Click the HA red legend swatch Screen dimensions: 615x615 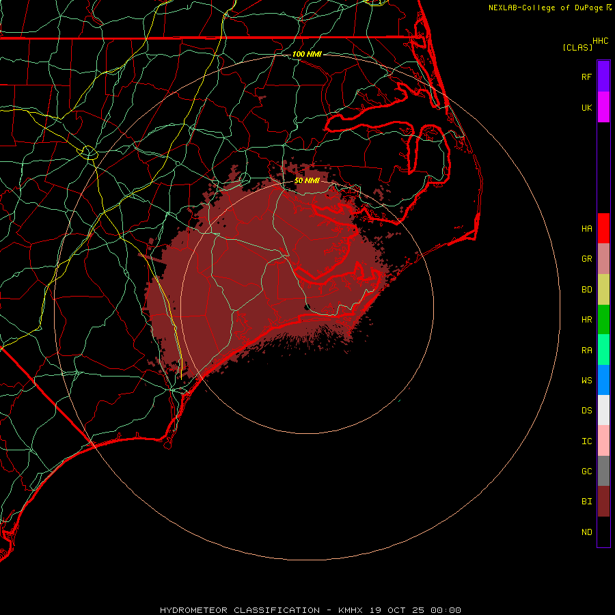pyautogui.click(x=603, y=228)
